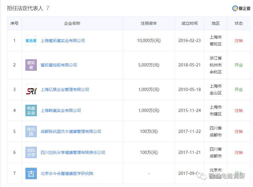This screenshot has height=187, width=253.
Task: Select the 5,000万(元) capital cell
Action: point(149,65)
